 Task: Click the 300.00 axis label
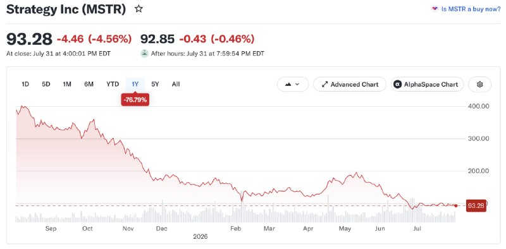478,138
